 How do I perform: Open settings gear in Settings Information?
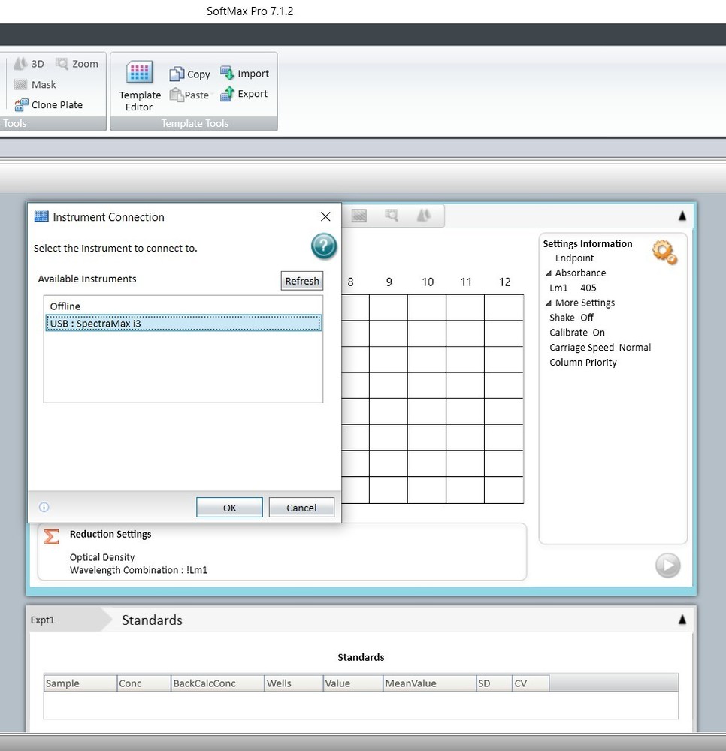664,252
